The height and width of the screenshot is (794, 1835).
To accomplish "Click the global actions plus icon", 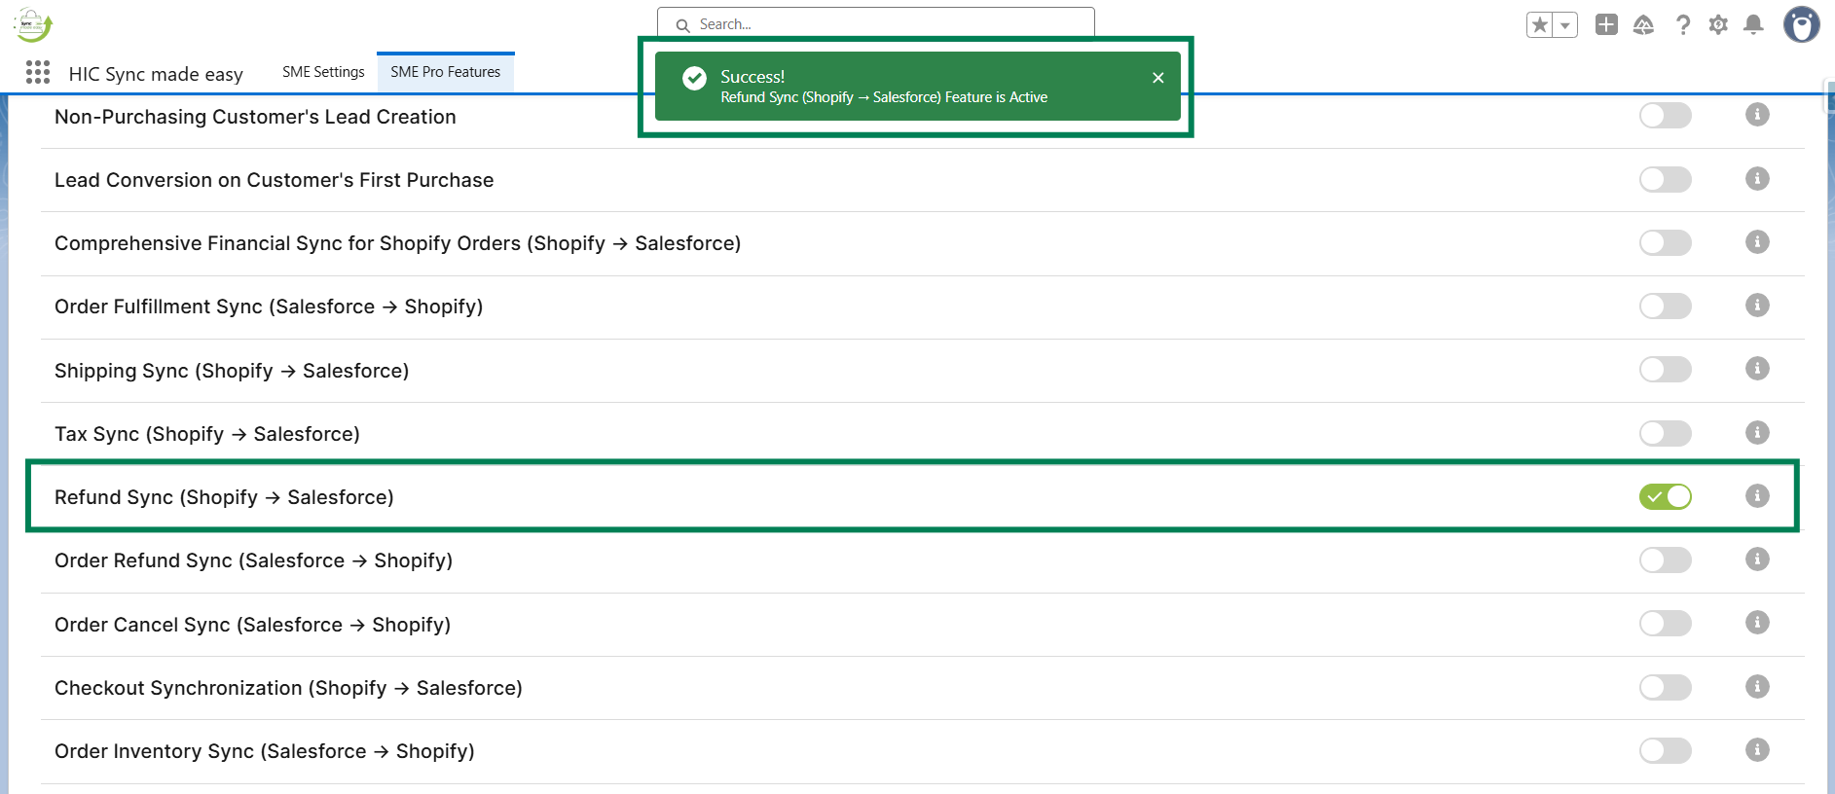I will [x=1606, y=25].
